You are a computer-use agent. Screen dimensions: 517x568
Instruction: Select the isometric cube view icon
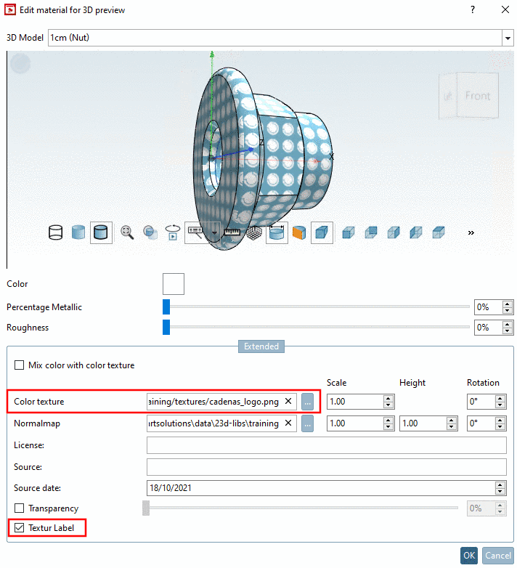[x=322, y=232]
